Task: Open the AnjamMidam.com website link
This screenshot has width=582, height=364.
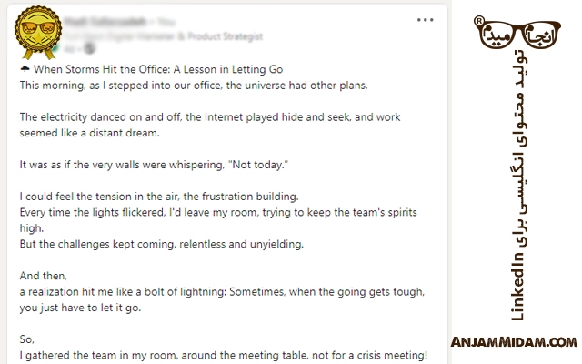Action: 514,342
